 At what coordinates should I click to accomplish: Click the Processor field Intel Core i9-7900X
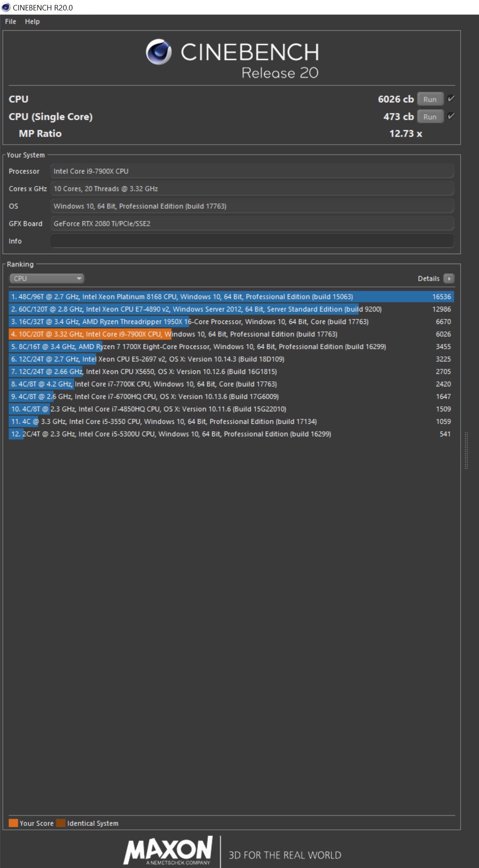252,171
